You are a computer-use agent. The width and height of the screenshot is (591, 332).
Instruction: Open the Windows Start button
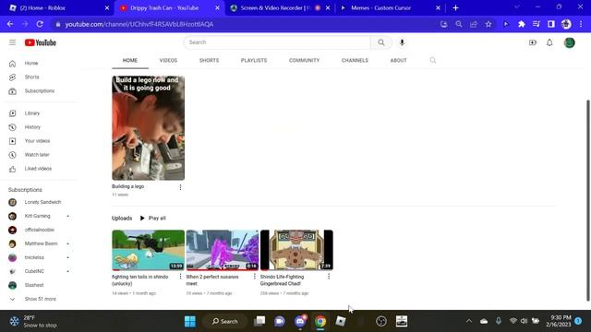190,321
